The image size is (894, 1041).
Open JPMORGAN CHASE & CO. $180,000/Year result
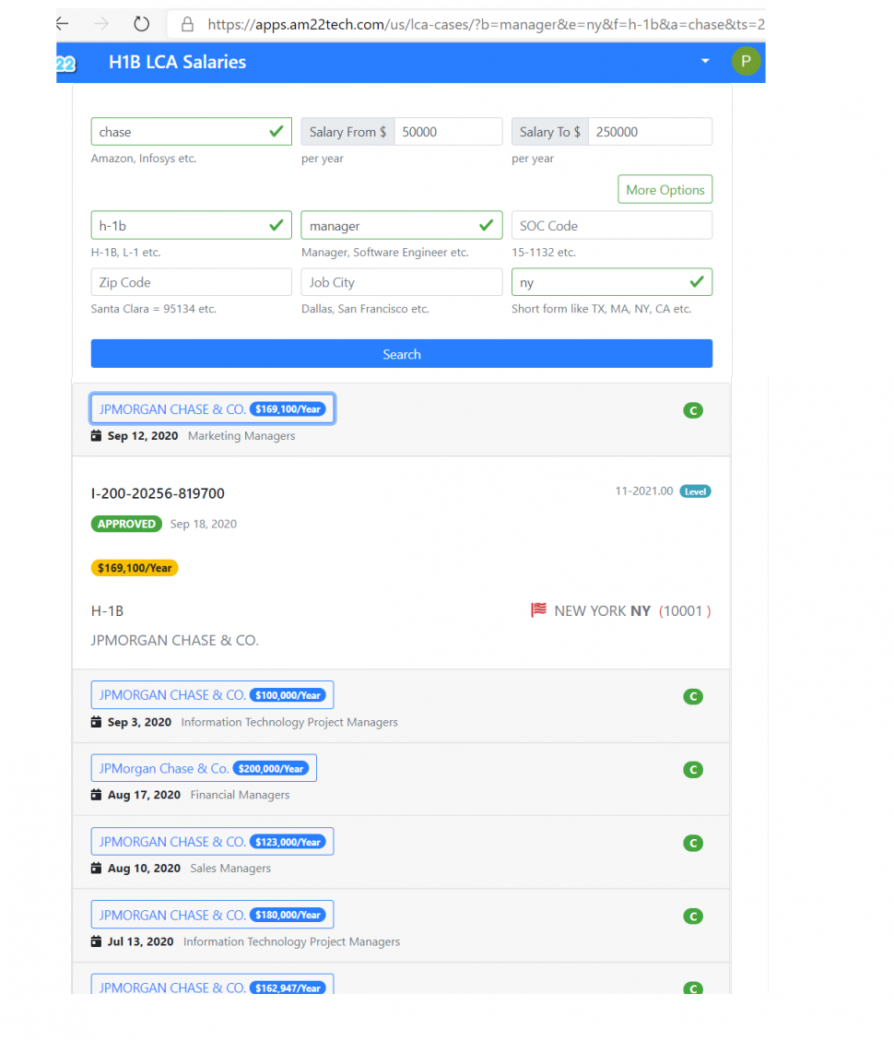212,915
